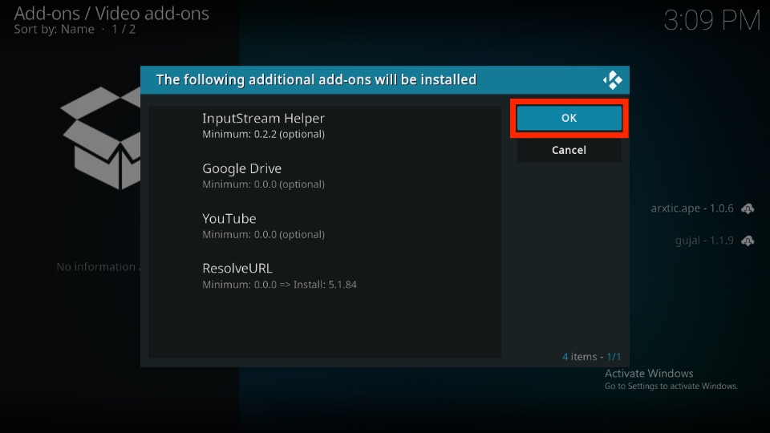This screenshot has width=770, height=433.
Task: Click the Add-ons / Video add-ons heading
Action: (111, 14)
